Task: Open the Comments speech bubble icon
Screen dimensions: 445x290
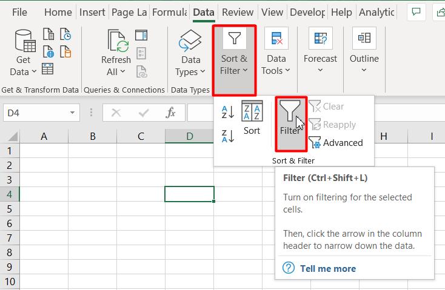Action: [x=417, y=12]
